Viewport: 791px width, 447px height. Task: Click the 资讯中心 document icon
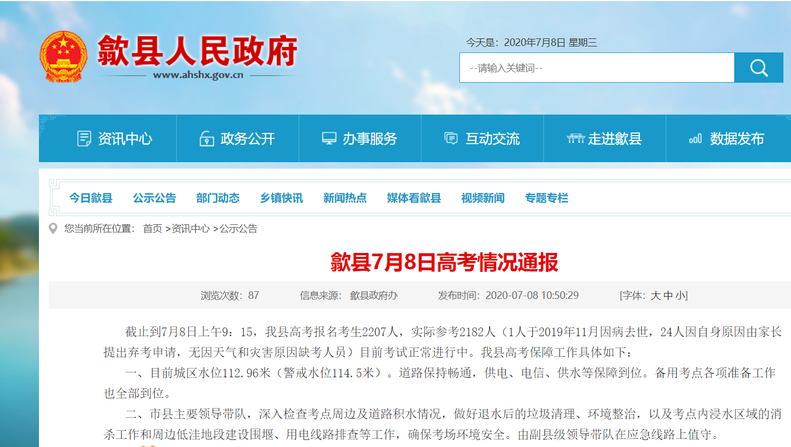(x=84, y=139)
